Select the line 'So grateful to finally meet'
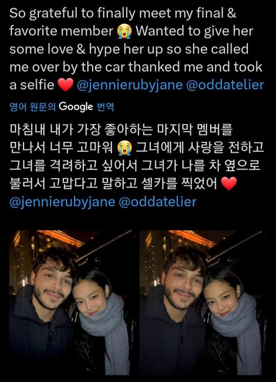This screenshot has height=382, width=276. click(x=122, y=13)
